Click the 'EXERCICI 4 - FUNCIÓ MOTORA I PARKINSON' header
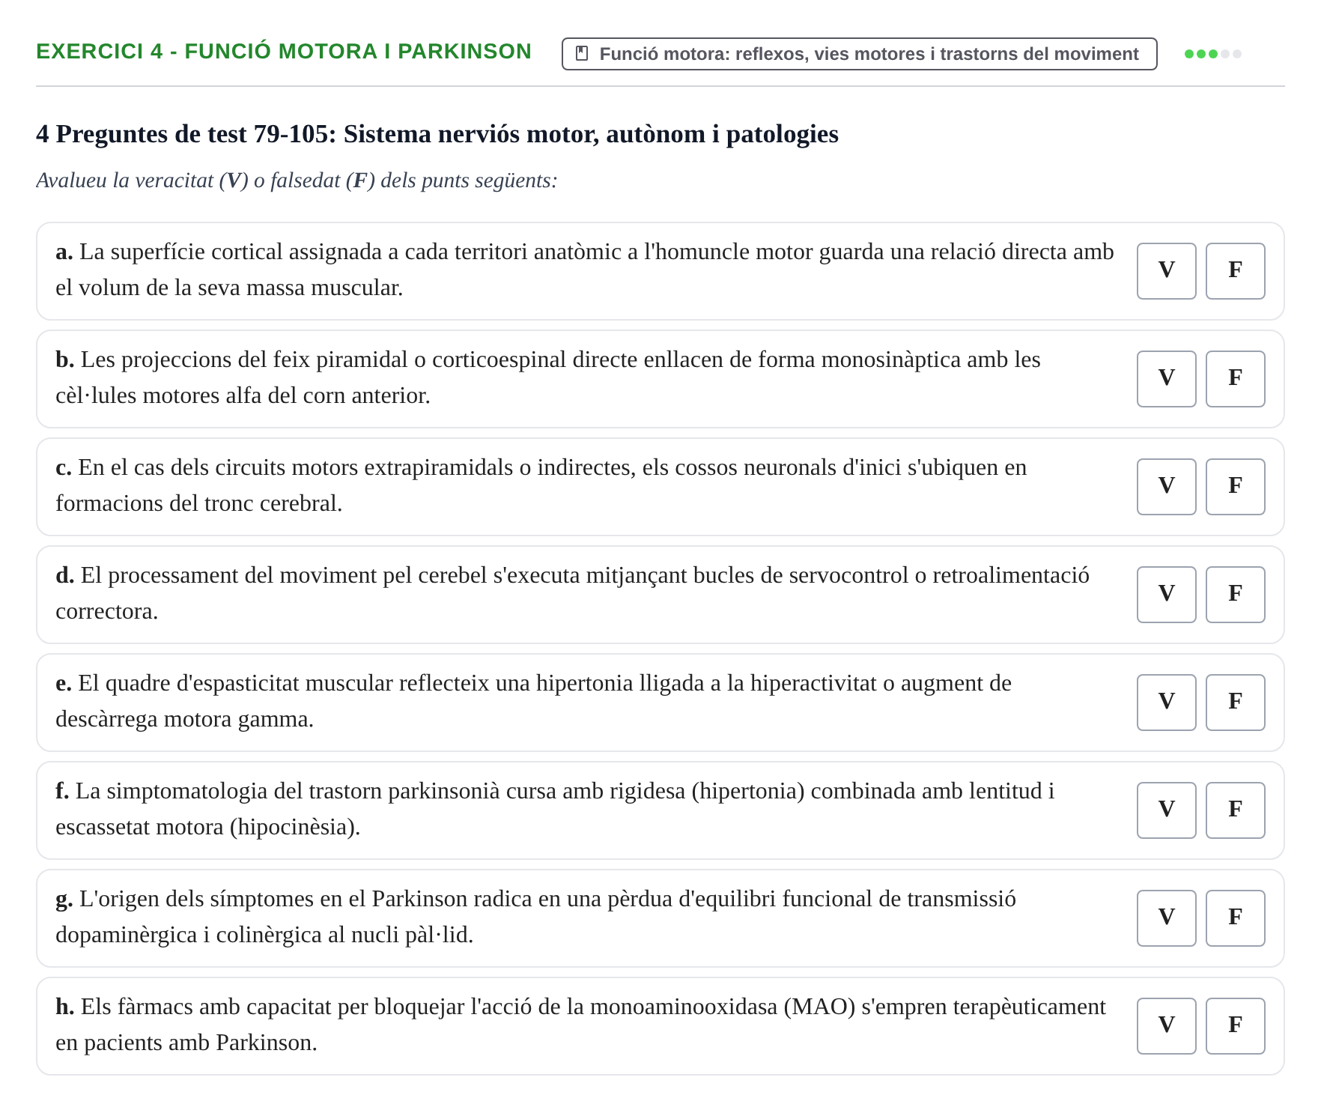The height and width of the screenshot is (1113, 1321). point(284,52)
